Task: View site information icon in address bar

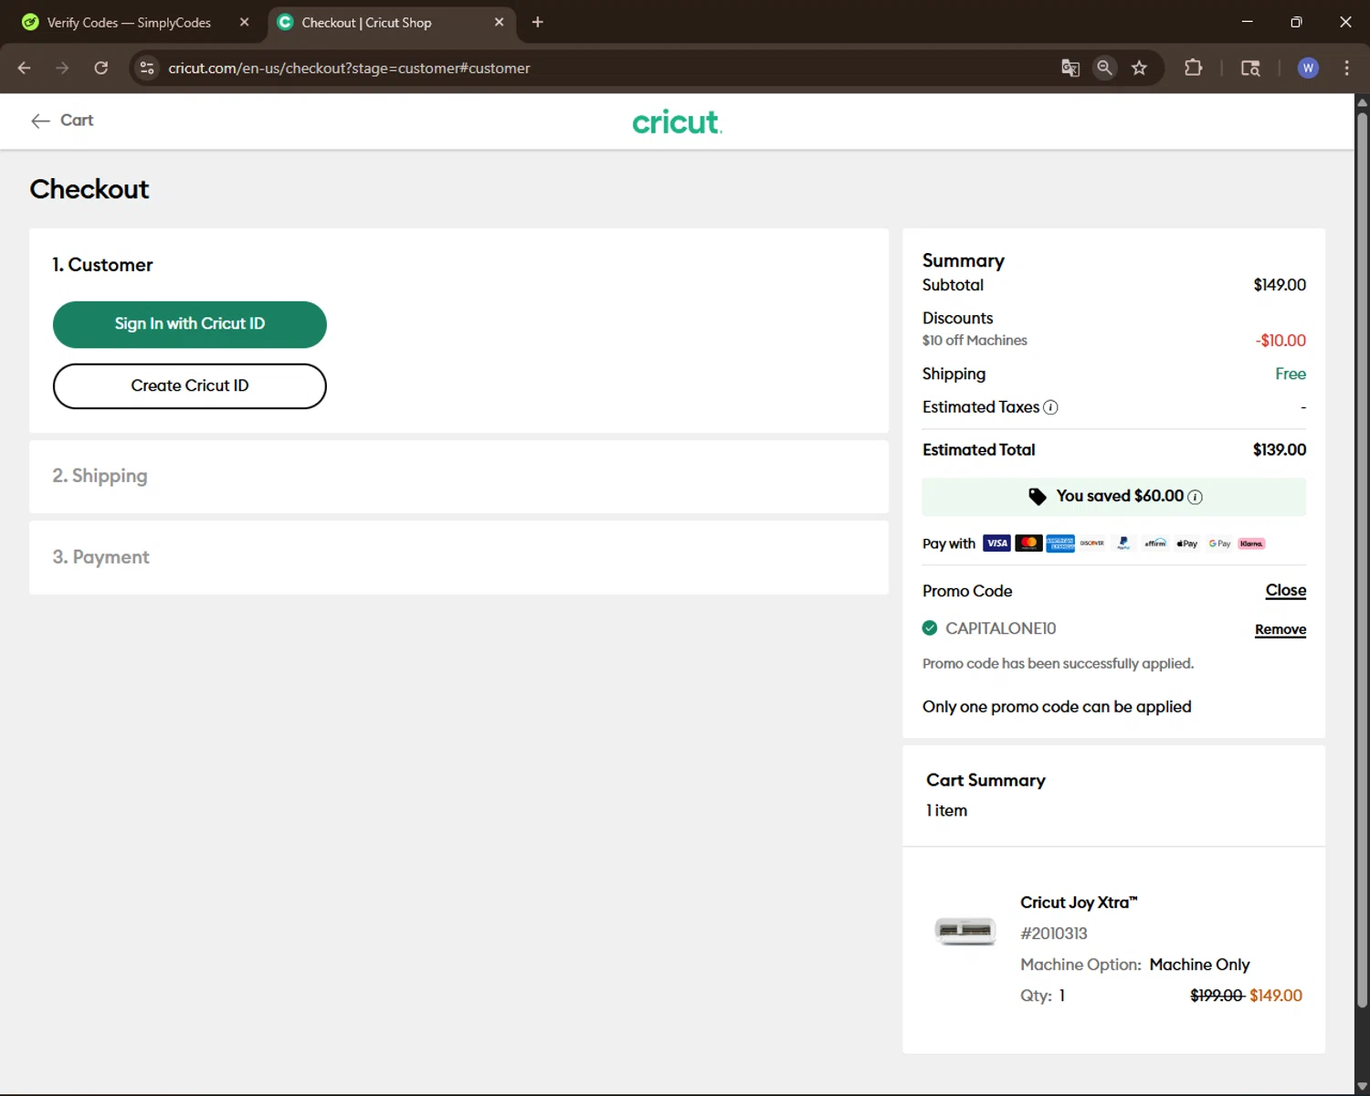Action: click(147, 68)
